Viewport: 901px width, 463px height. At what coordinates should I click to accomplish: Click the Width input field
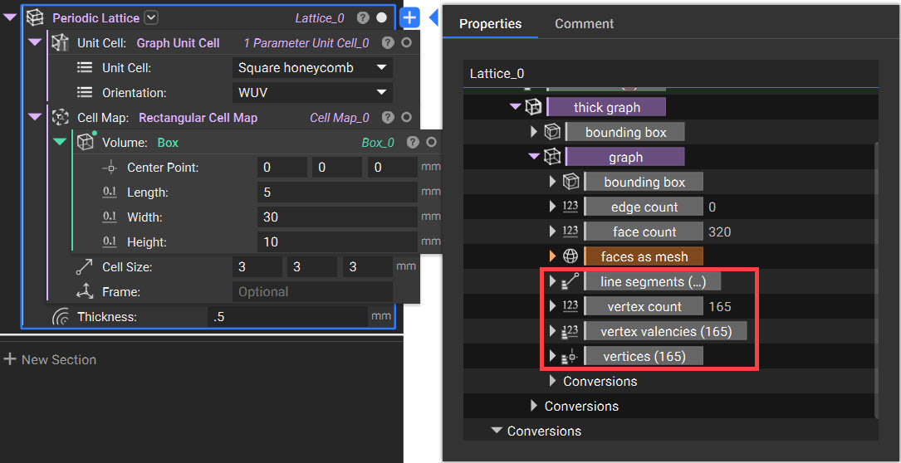336,217
